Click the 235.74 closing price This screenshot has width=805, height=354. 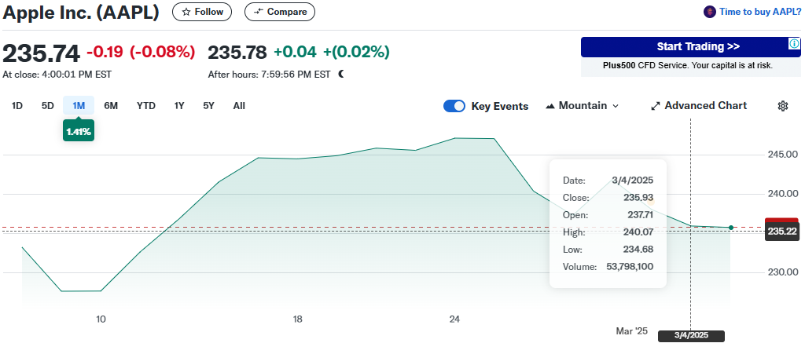(x=42, y=53)
